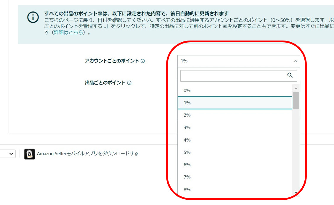Click the scrollbar up arrow in list
The image size is (334, 205).
(x=296, y=88)
